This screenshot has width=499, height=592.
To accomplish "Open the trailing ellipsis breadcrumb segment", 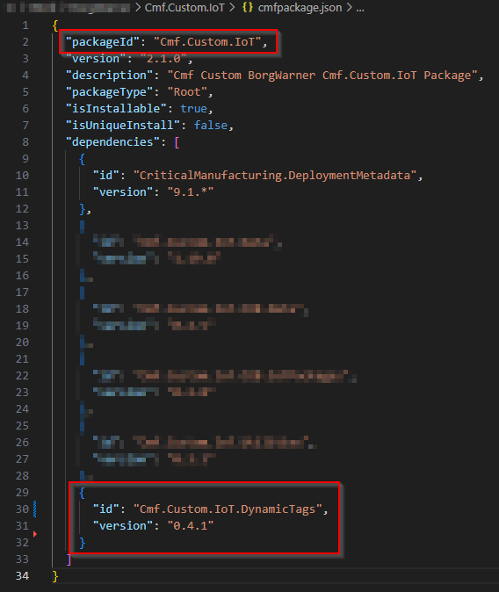I will coord(360,8).
